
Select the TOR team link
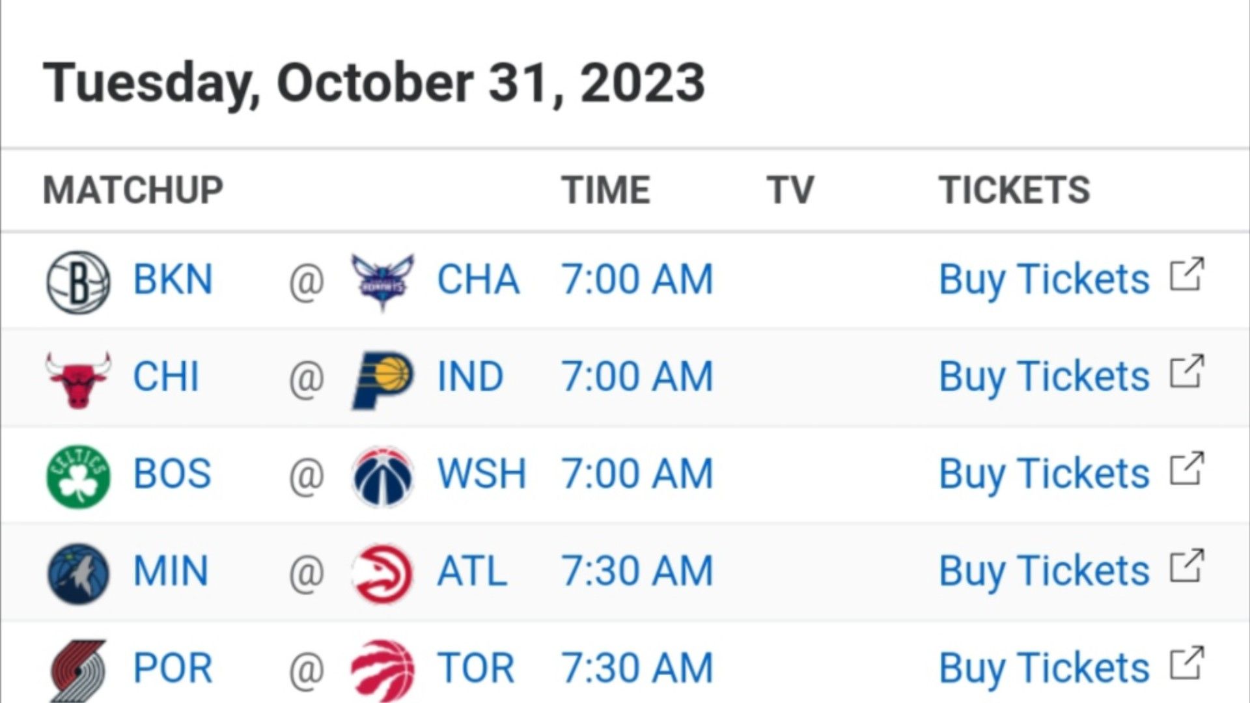click(475, 667)
